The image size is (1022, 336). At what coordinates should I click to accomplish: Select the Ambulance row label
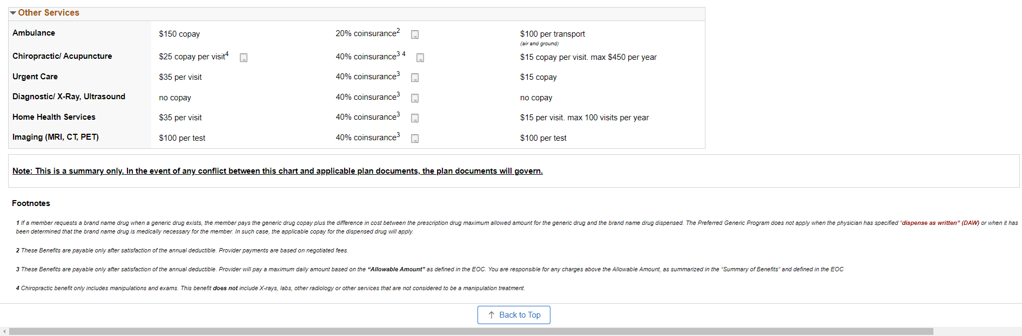[33, 33]
